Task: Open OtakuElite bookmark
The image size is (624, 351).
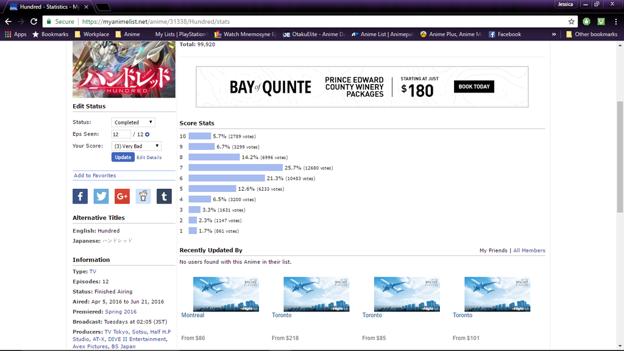Action: (x=314, y=34)
